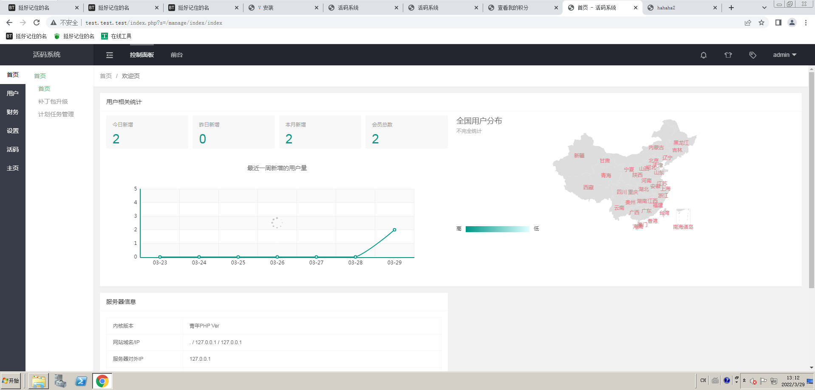Click the tag icon in header
The width and height of the screenshot is (815, 390).
point(753,55)
